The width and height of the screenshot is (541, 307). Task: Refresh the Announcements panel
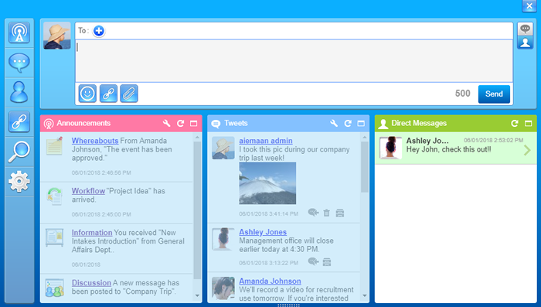180,123
